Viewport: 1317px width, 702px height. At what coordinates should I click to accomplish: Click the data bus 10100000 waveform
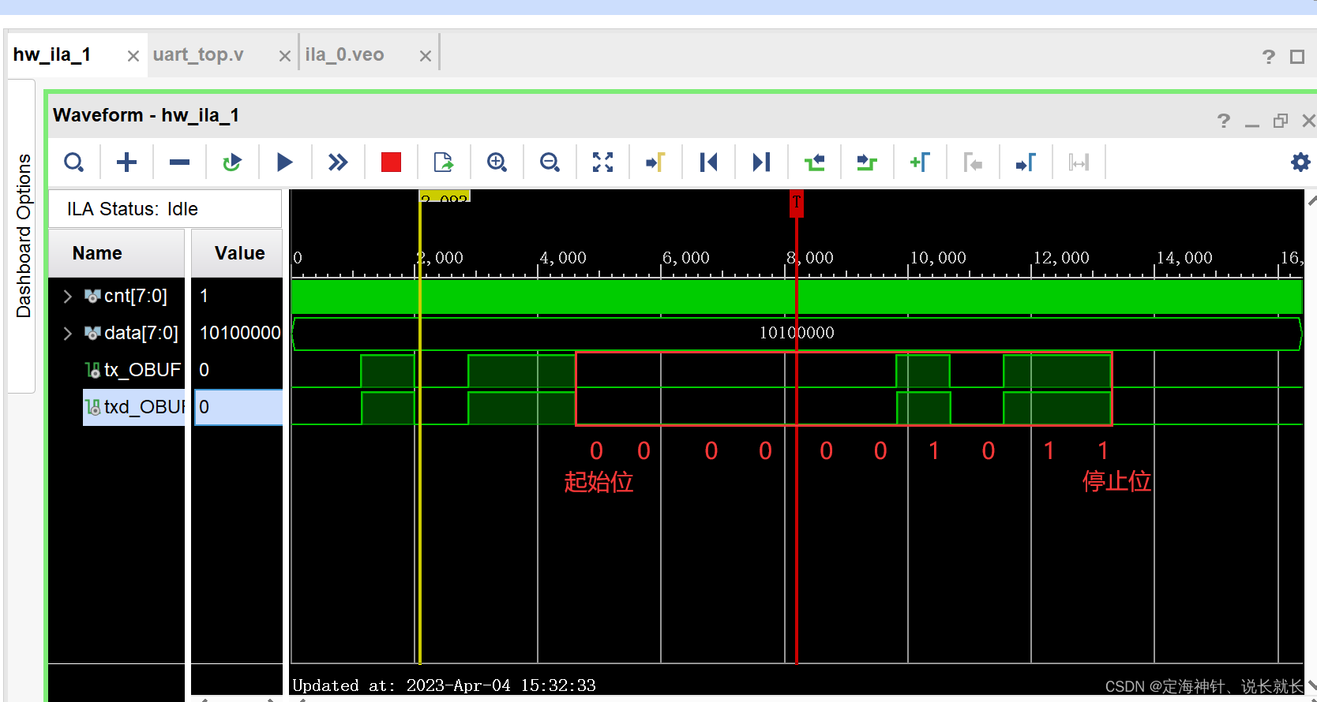tap(797, 333)
